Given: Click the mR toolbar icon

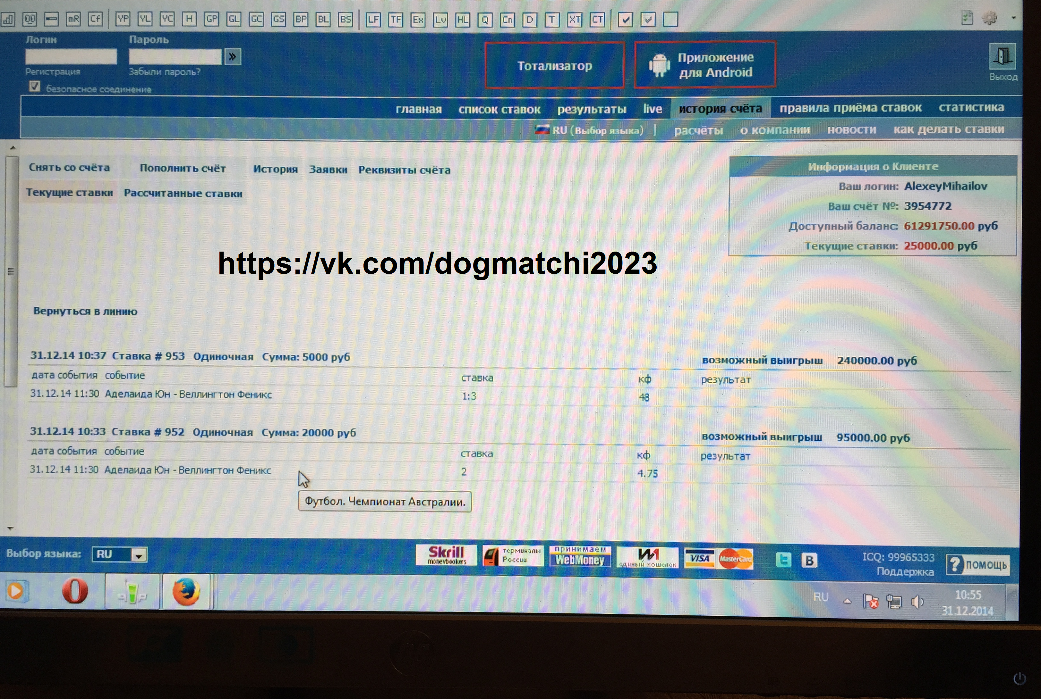Looking at the screenshot, I should (x=73, y=19).
